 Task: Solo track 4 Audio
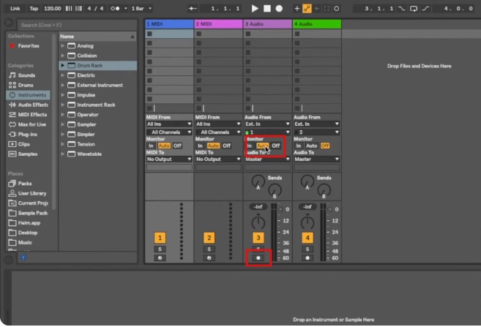[307, 249]
